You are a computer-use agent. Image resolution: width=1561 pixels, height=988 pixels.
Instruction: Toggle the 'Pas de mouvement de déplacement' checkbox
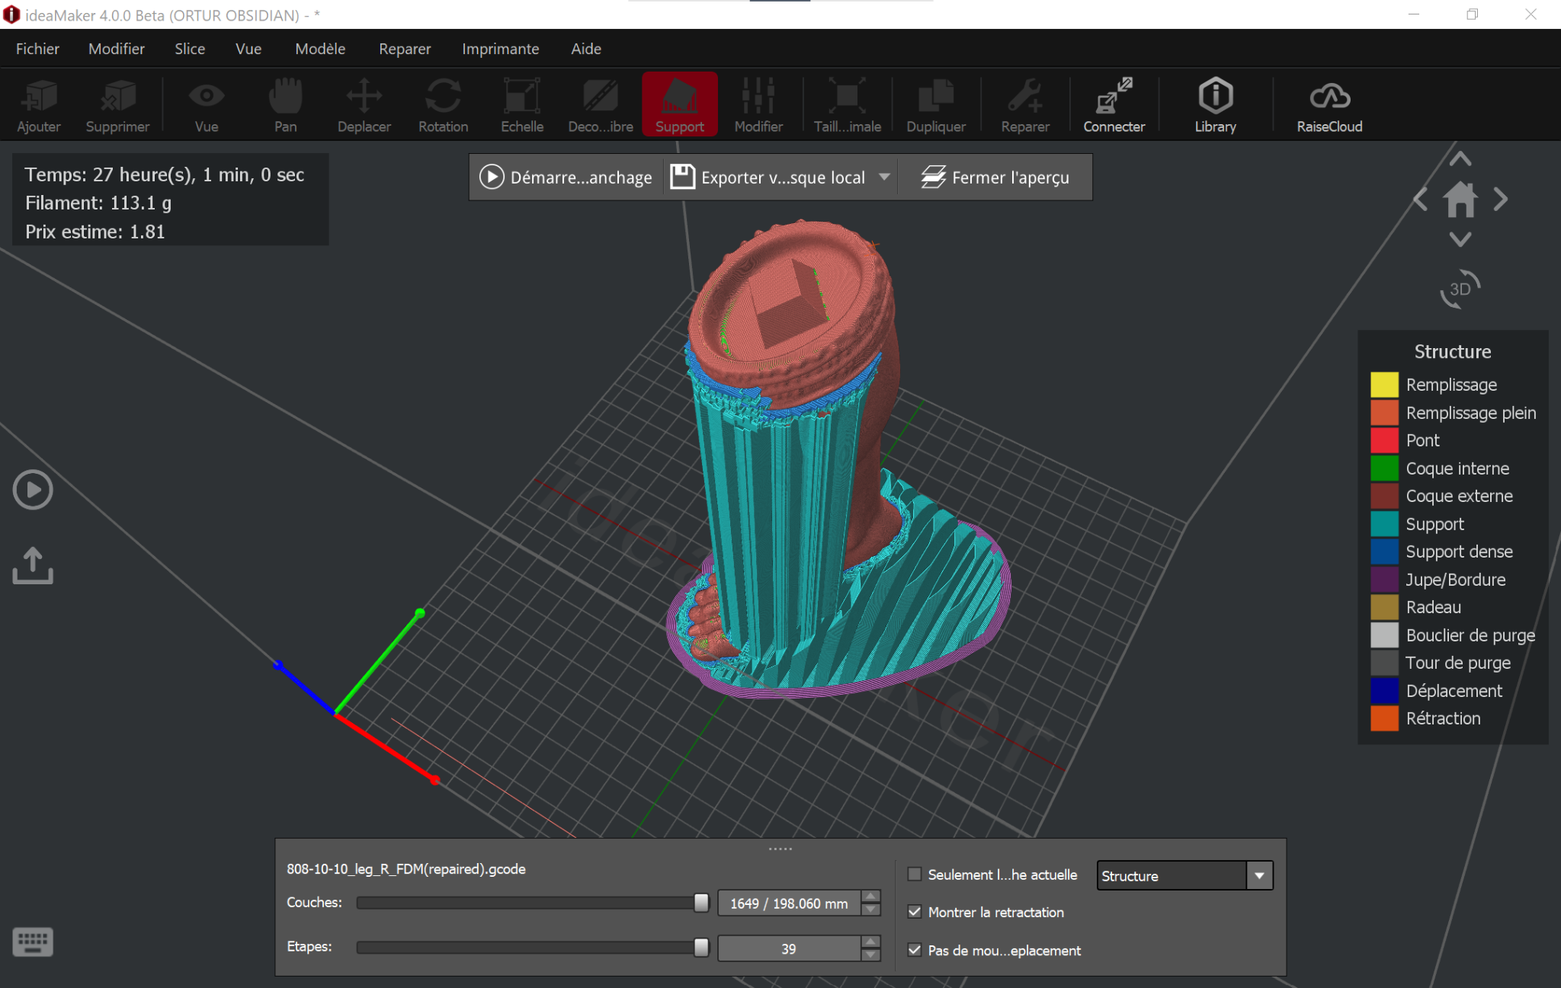coord(915,950)
